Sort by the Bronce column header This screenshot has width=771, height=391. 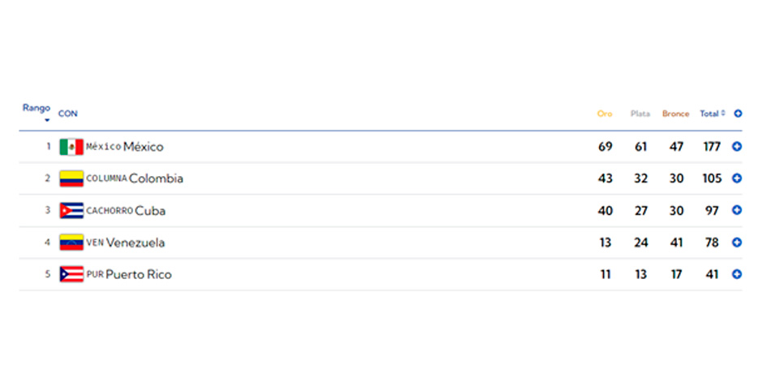[675, 114]
